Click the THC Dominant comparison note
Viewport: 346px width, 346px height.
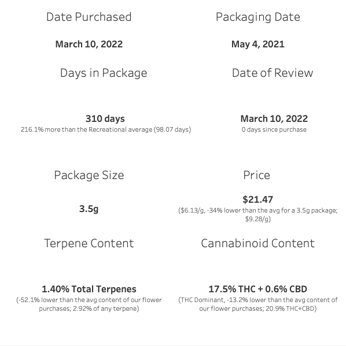(258, 304)
